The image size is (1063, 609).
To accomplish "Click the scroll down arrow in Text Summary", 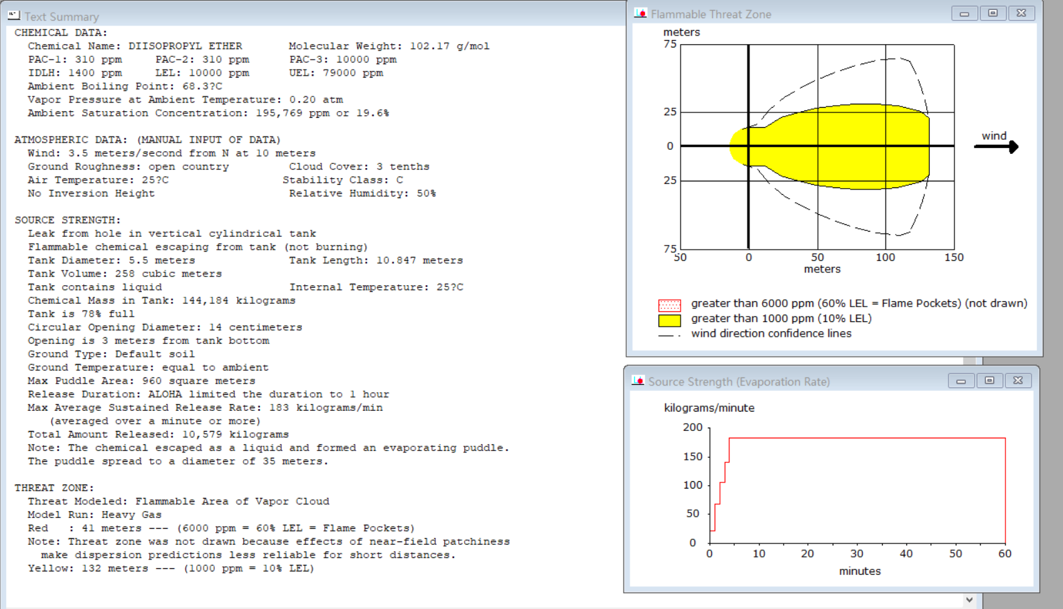I will (x=969, y=600).
